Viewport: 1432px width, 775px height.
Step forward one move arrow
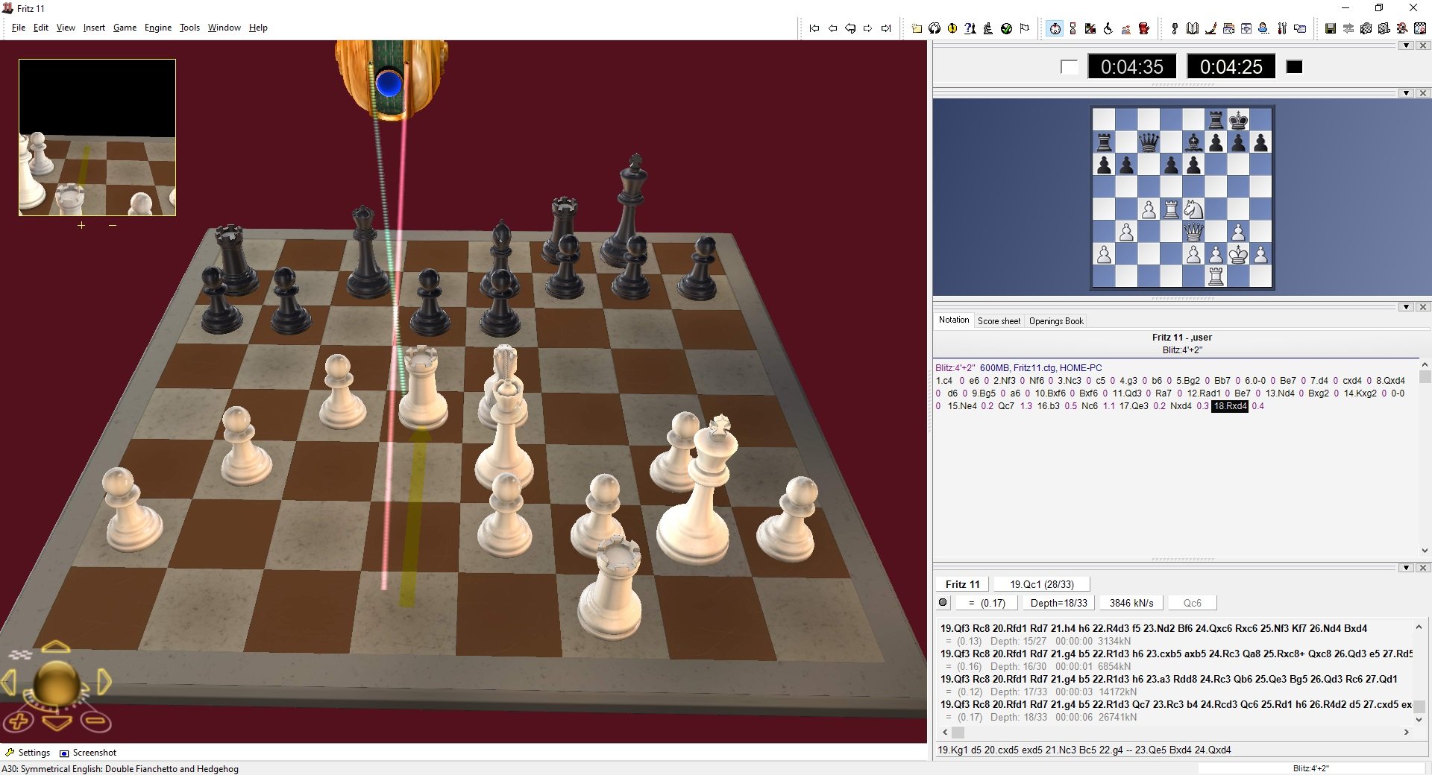867,28
